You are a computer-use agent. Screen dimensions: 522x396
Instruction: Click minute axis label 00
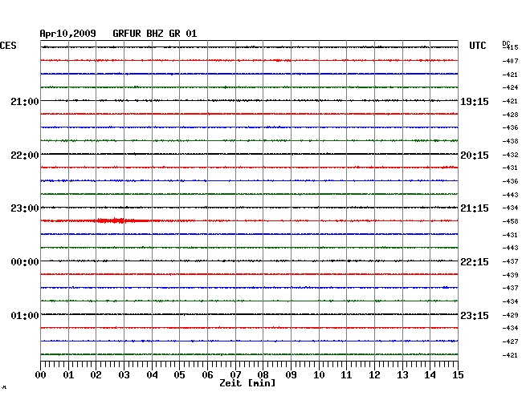coord(41,375)
